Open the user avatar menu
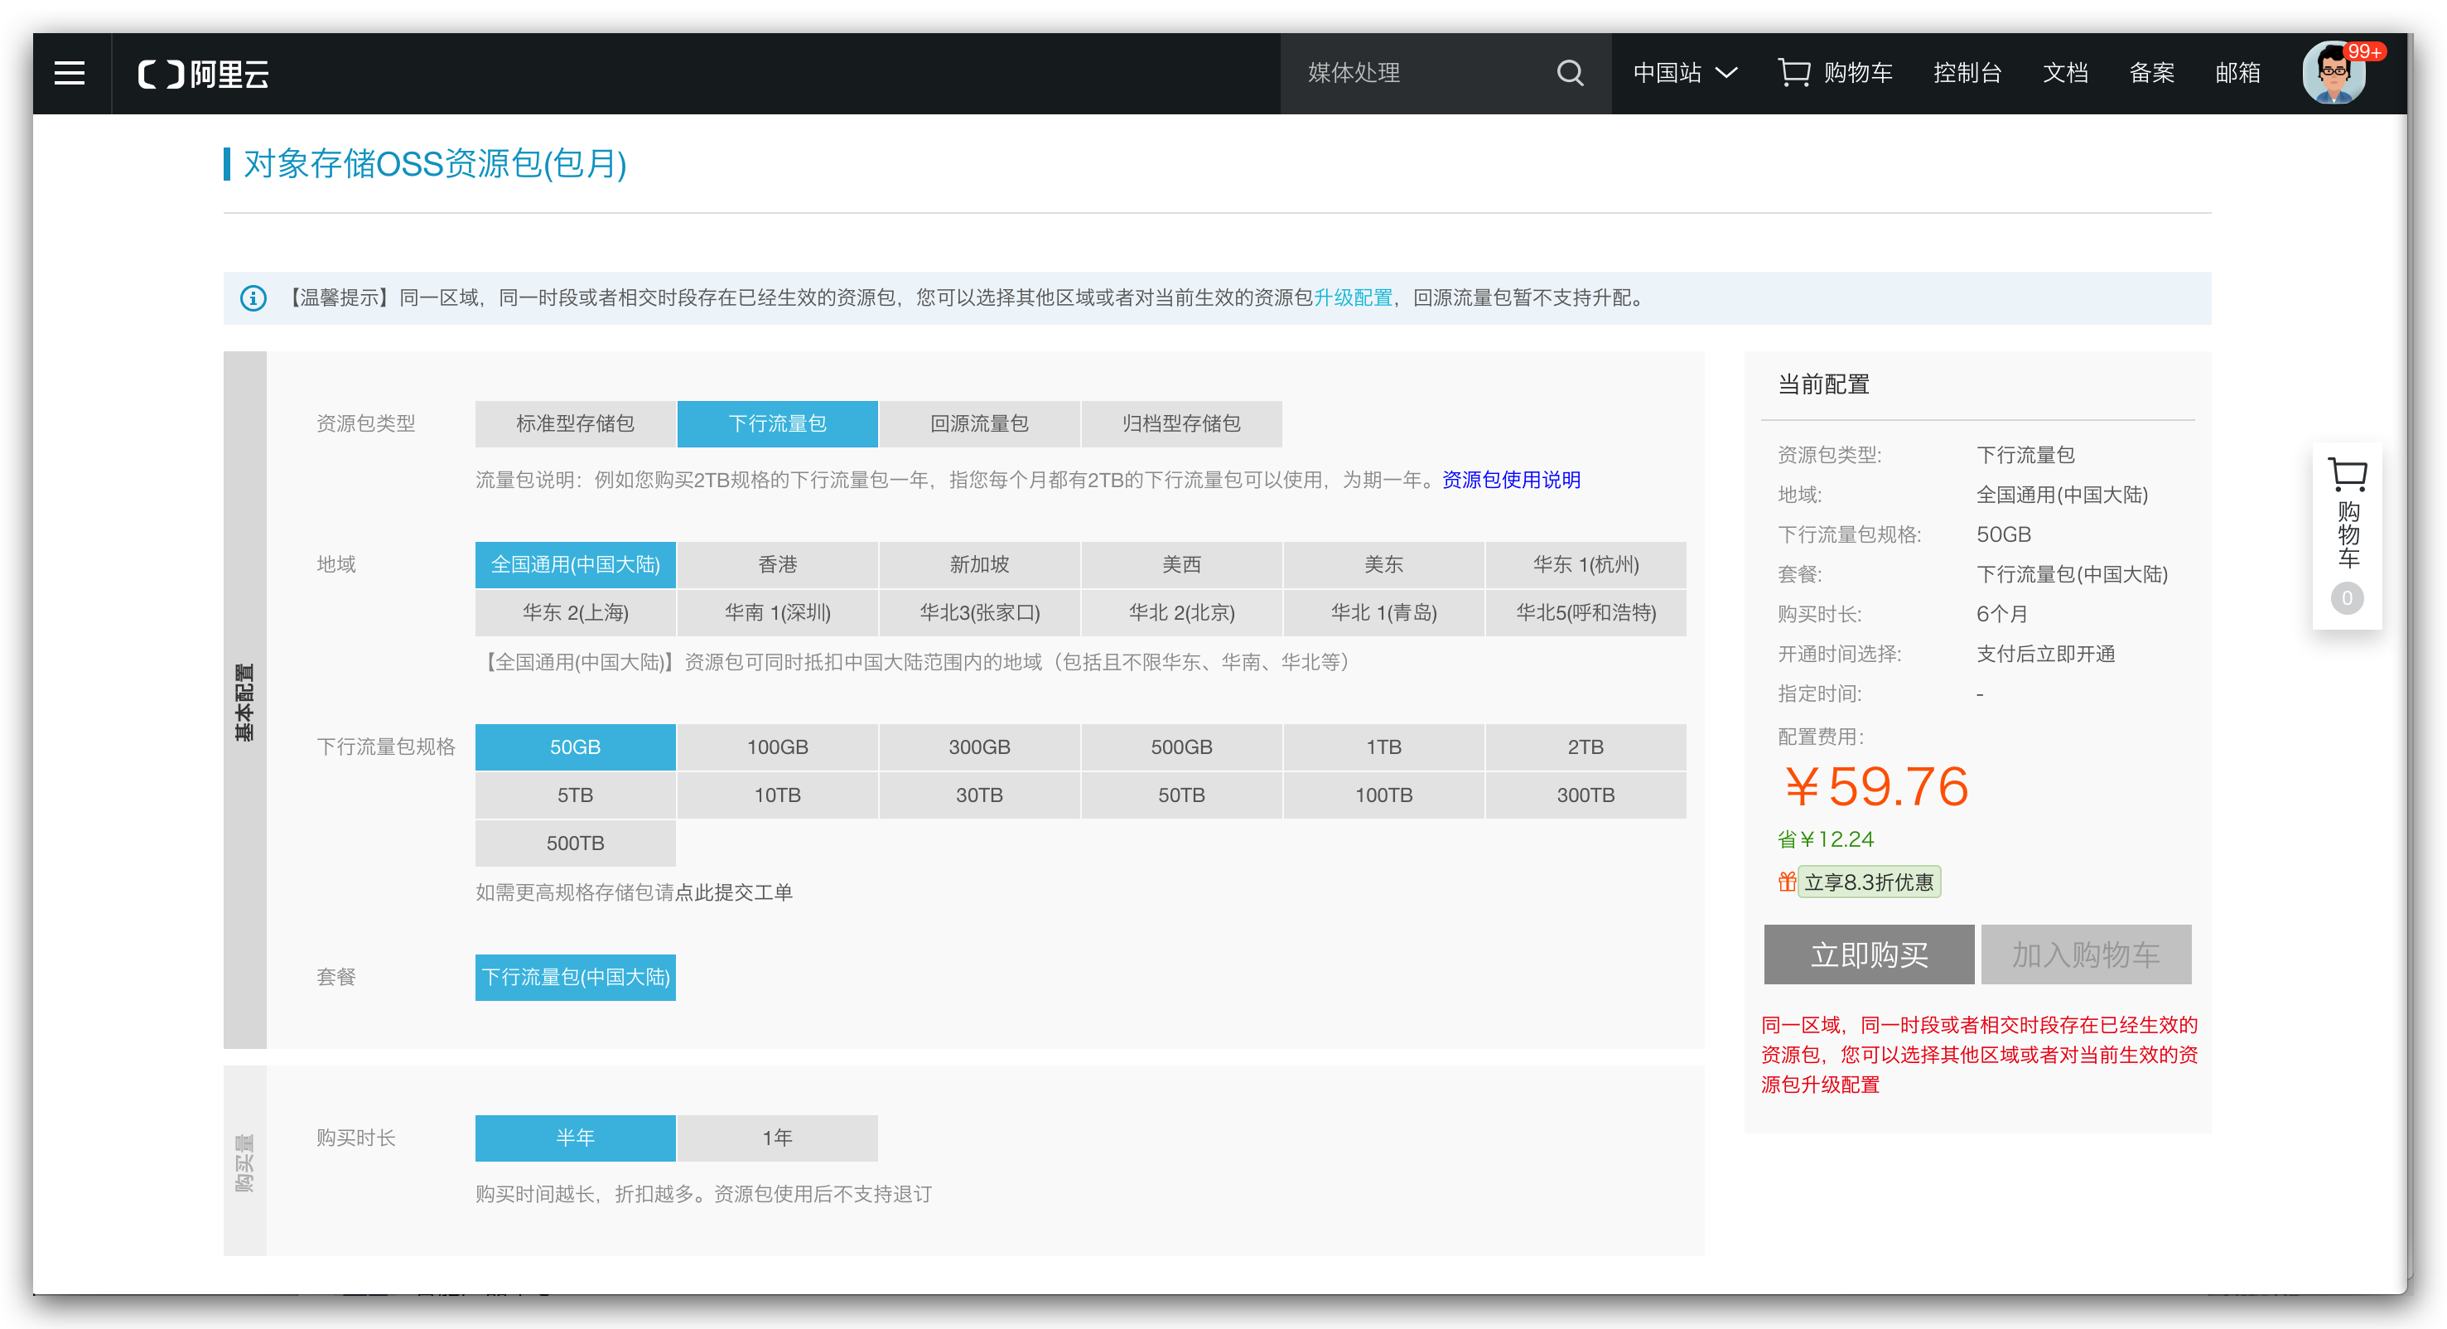This screenshot has width=2447, height=1329. point(2333,73)
